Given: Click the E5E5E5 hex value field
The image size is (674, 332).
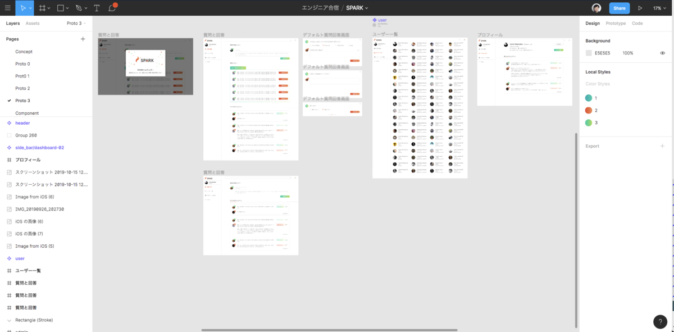Looking at the screenshot, I should [x=602, y=53].
